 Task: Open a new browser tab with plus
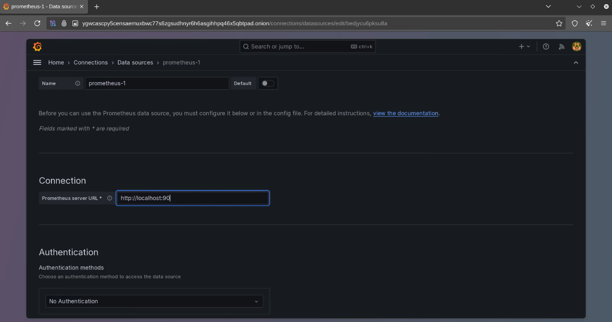(97, 7)
